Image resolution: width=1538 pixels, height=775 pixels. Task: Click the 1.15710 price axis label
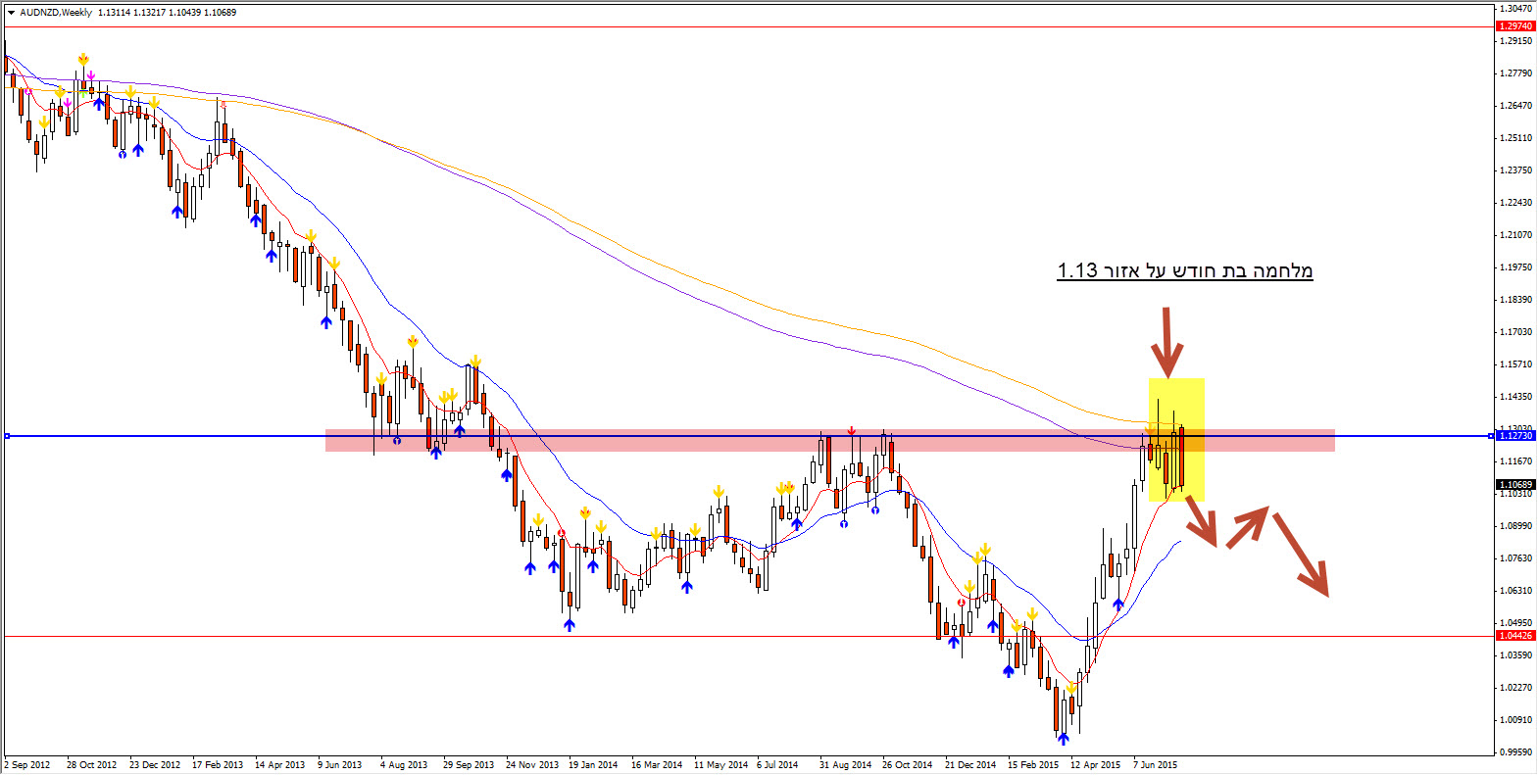(x=1515, y=363)
